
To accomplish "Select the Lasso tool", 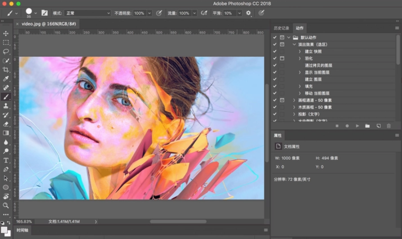I will coord(6,51).
